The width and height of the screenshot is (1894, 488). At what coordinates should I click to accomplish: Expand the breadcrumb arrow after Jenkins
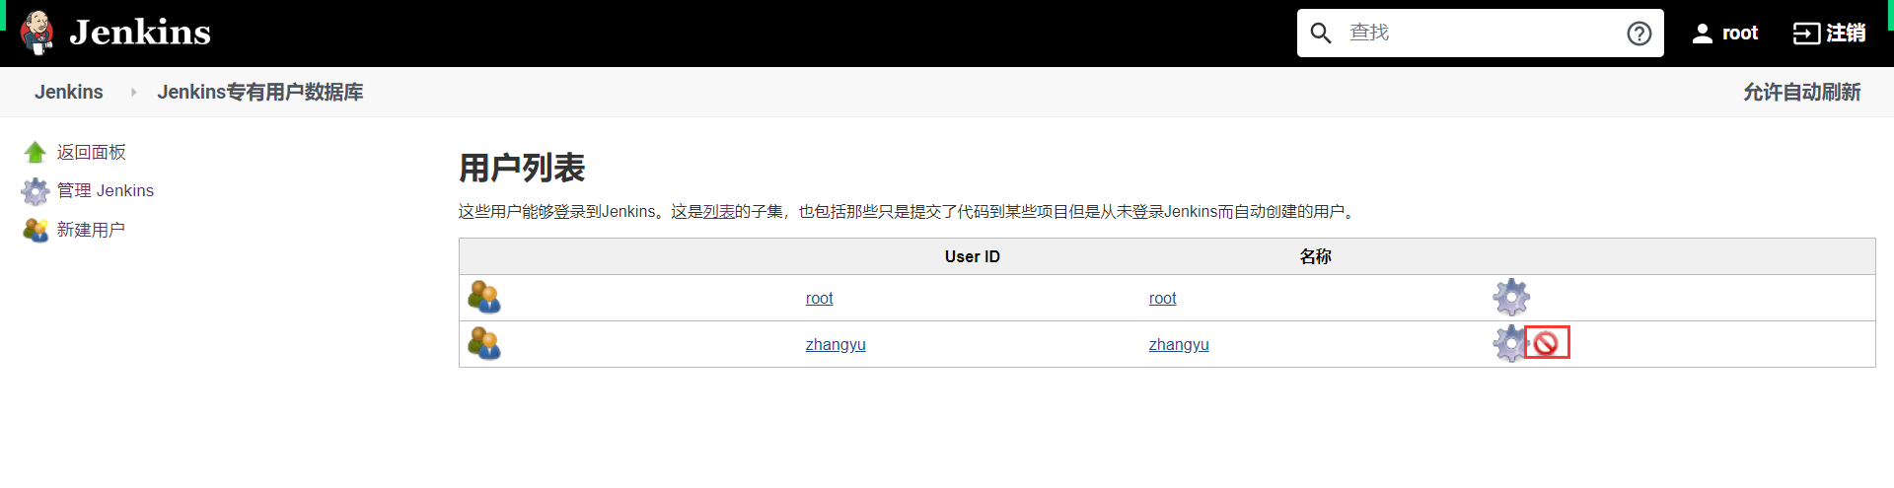coord(133,92)
